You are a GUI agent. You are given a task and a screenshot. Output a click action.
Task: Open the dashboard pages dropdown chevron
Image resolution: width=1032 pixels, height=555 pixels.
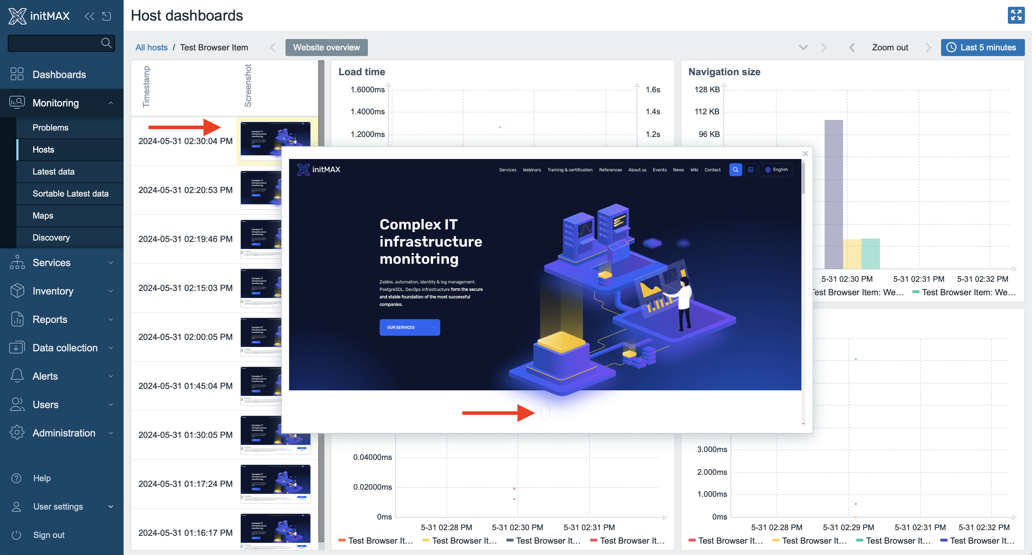point(803,47)
